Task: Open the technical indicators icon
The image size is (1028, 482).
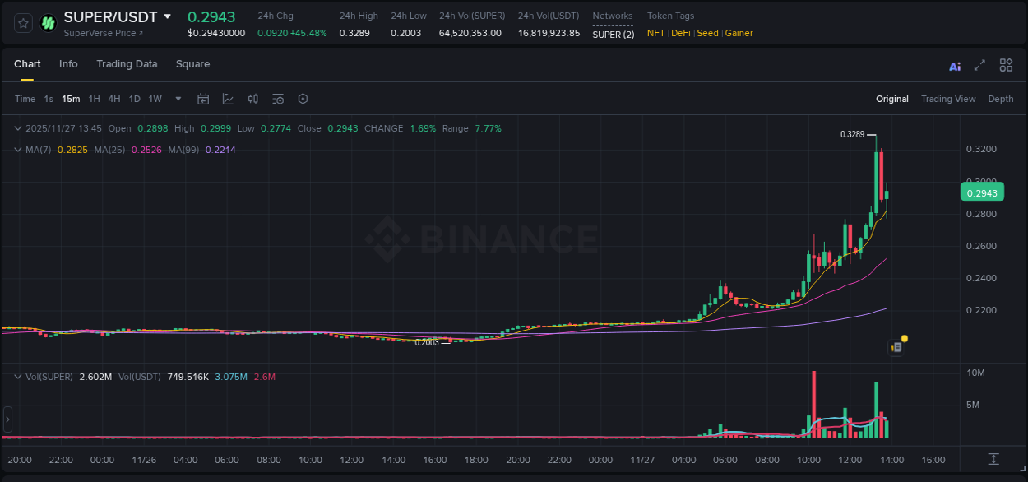Action: [252, 99]
